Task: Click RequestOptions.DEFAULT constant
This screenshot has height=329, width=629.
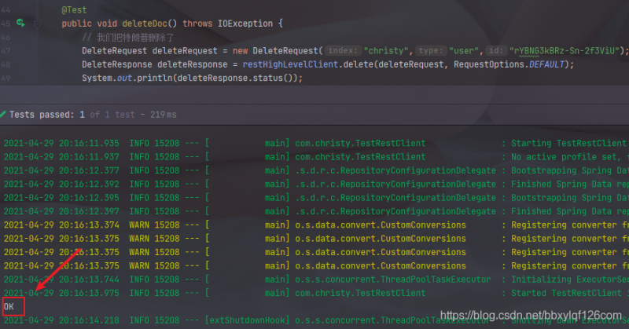Action: 509,64
